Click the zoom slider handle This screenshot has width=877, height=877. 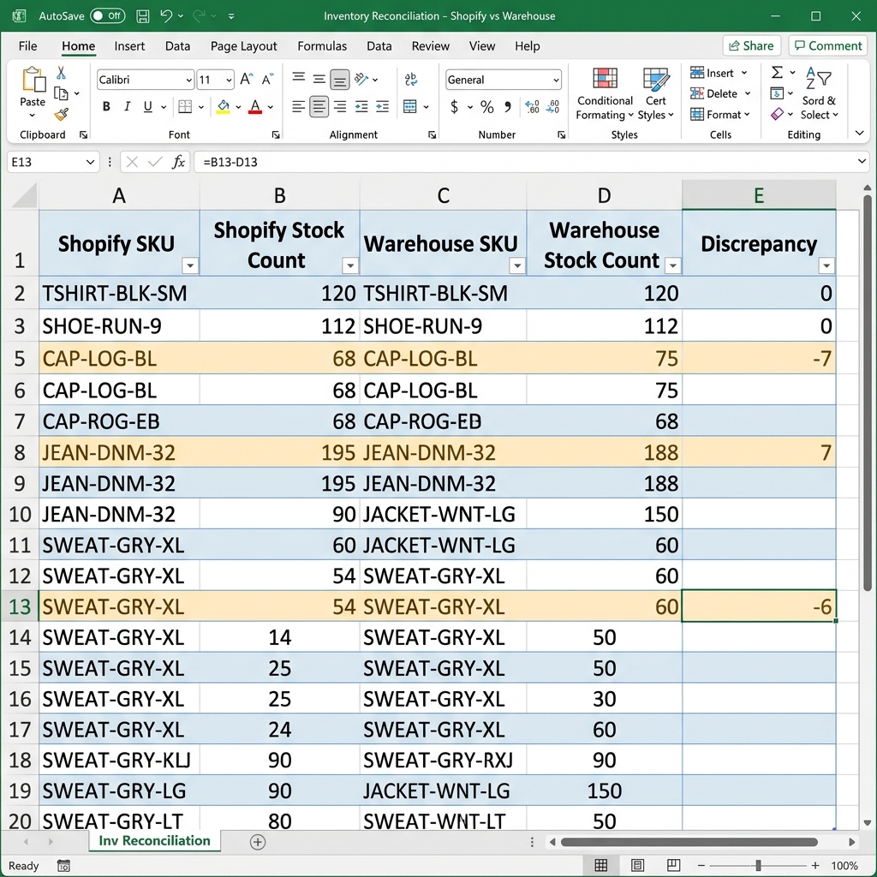tap(759, 865)
